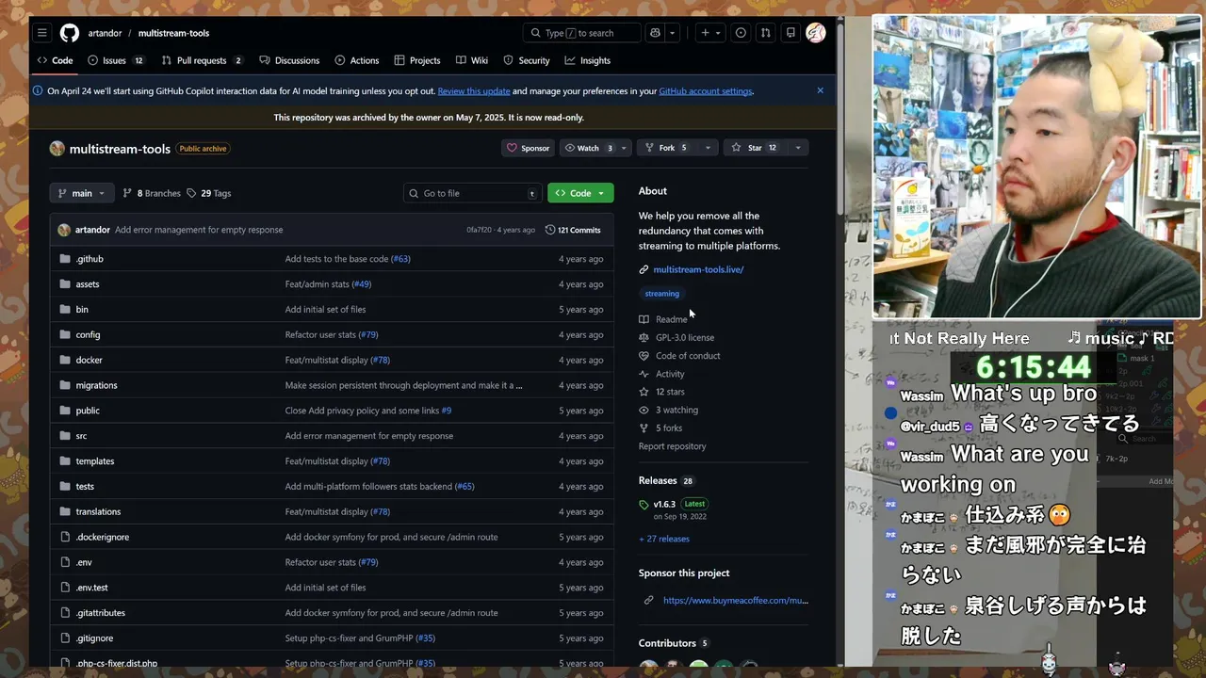Open the Projects tab
Viewport: 1206px width, 678px height.
[417, 60]
